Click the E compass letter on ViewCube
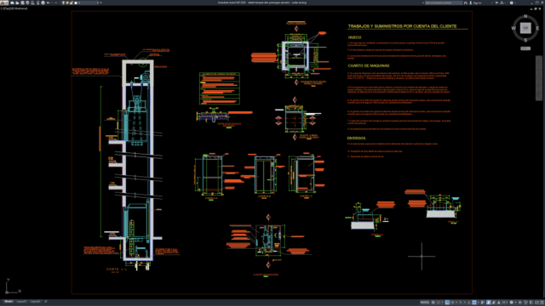This screenshot has height=306, width=545. click(x=537, y=28)
